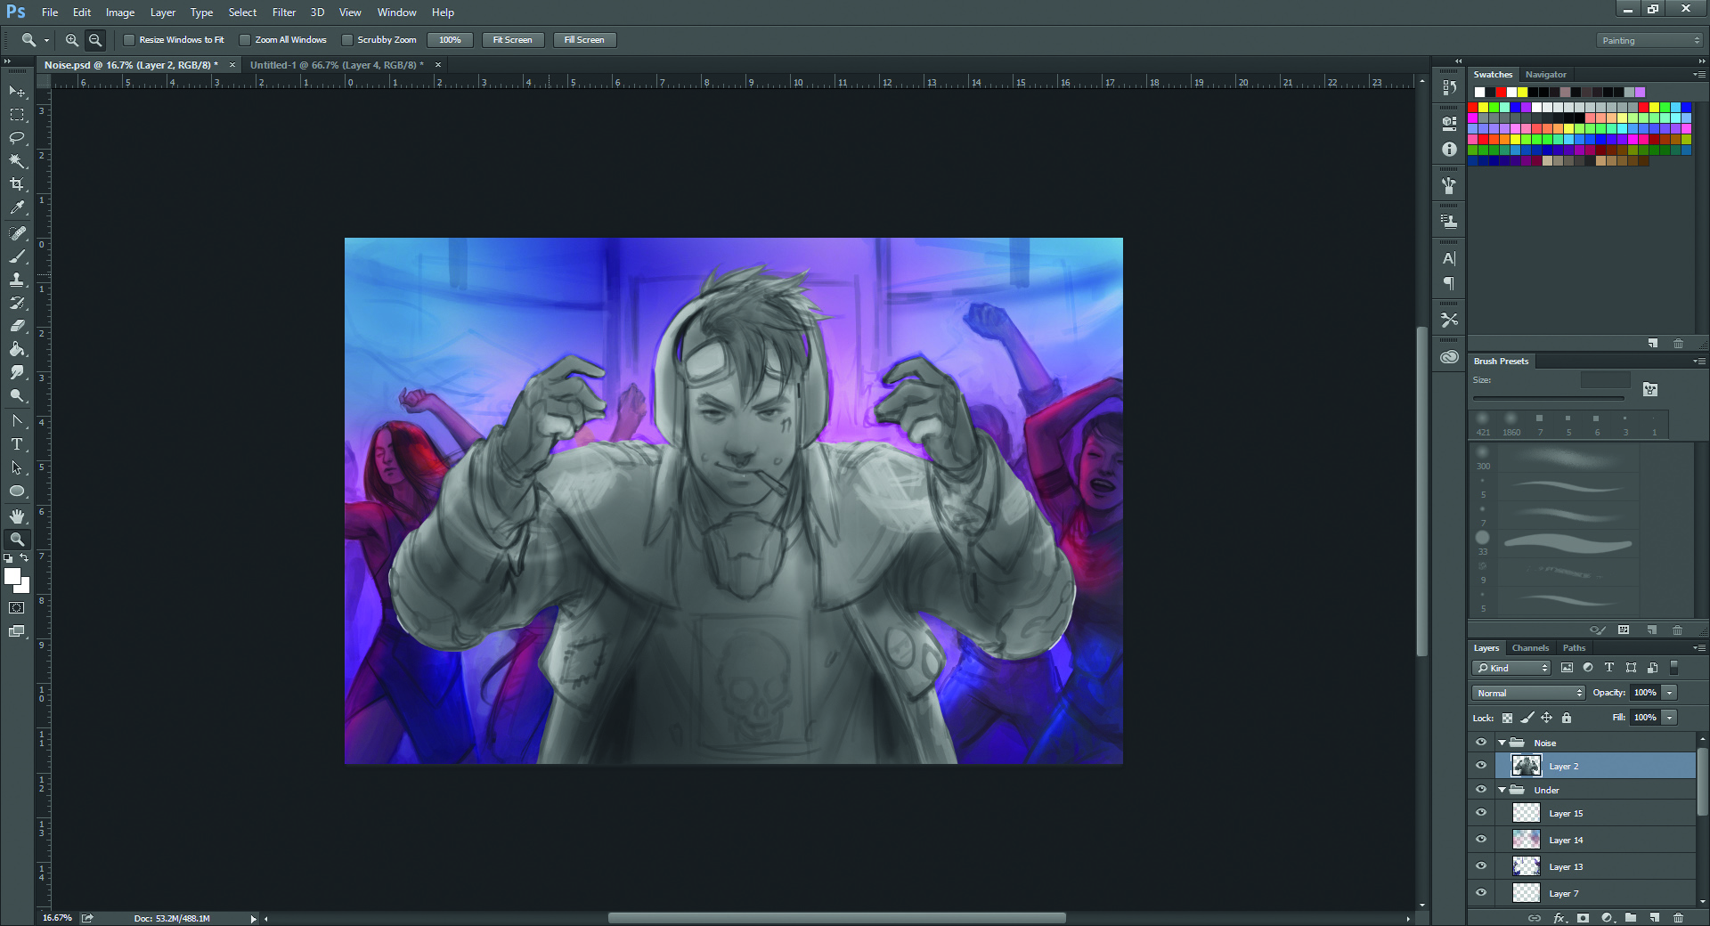The width and height of the screenshot is (1710, 926).
Task: Hide Layer 13 visibility eye
Action: (x=1481, y=866)
